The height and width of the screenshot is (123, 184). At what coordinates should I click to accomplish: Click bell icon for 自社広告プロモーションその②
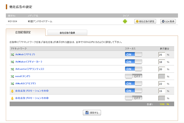12,98
